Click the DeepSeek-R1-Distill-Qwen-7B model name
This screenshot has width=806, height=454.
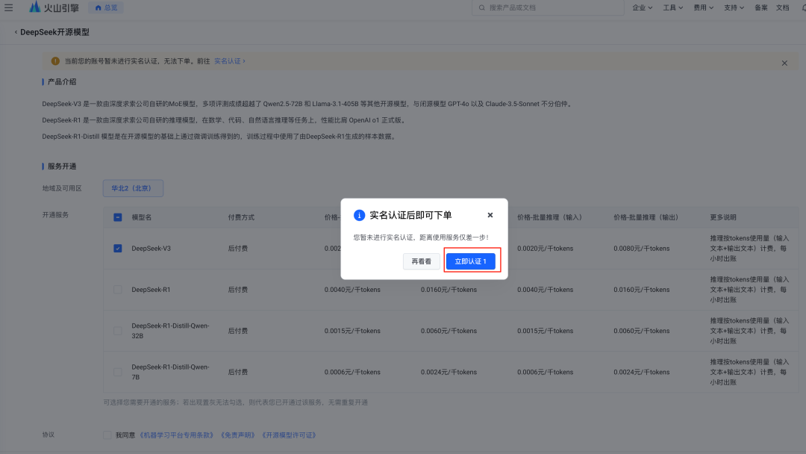coord(170,372)
